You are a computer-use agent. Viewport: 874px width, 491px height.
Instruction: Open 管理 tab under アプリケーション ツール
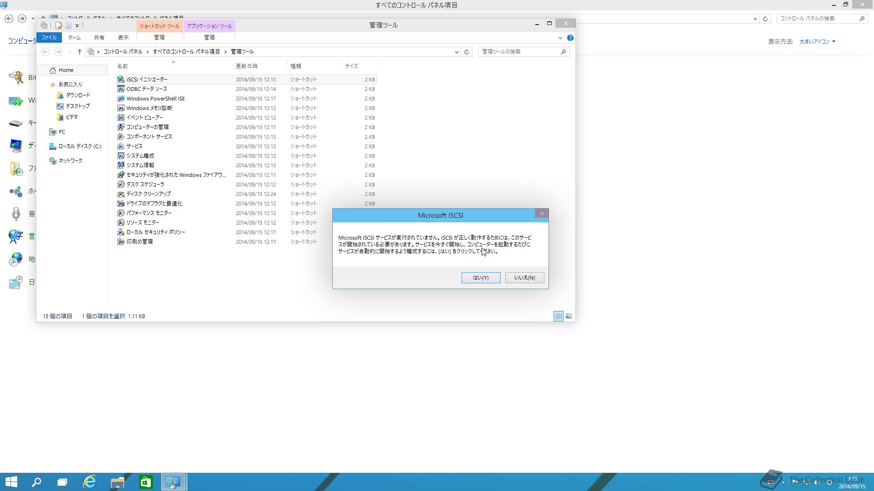tap(209, 37)
